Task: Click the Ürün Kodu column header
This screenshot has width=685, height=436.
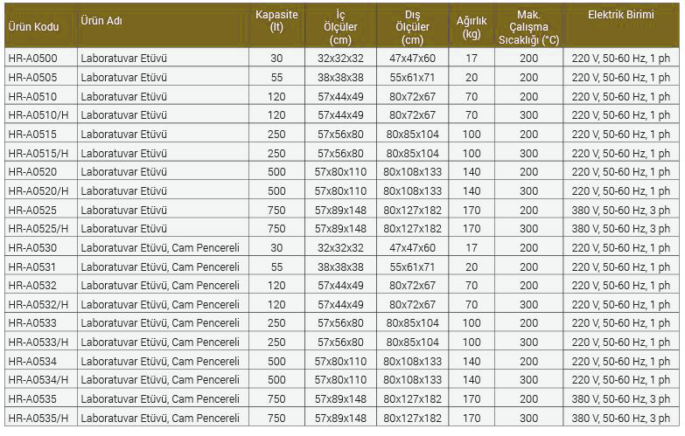Action: point(33,27)
